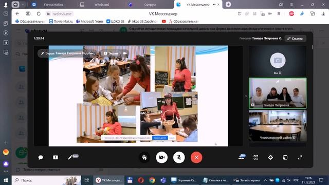
Task: Collapse participants side panel arrow
Action: 246,96
